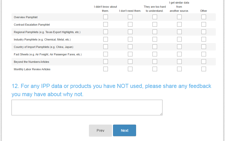Screen dimensions: 225x141
Task: Click the question 12 feedback text box
Action: (x=87, y=107)
